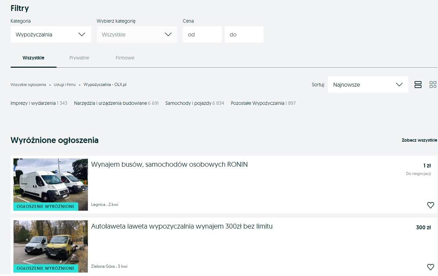Filter by Imprezy i wydarzenia subcategory

tap(33, 103)
